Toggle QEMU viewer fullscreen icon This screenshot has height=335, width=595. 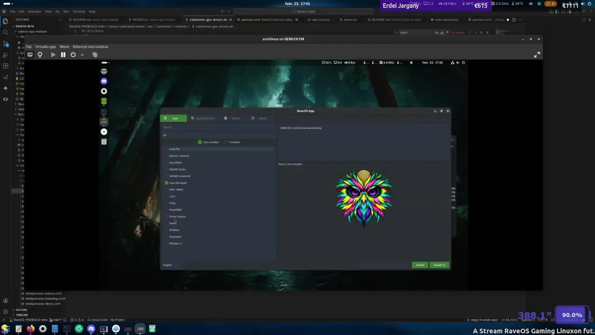537,54
